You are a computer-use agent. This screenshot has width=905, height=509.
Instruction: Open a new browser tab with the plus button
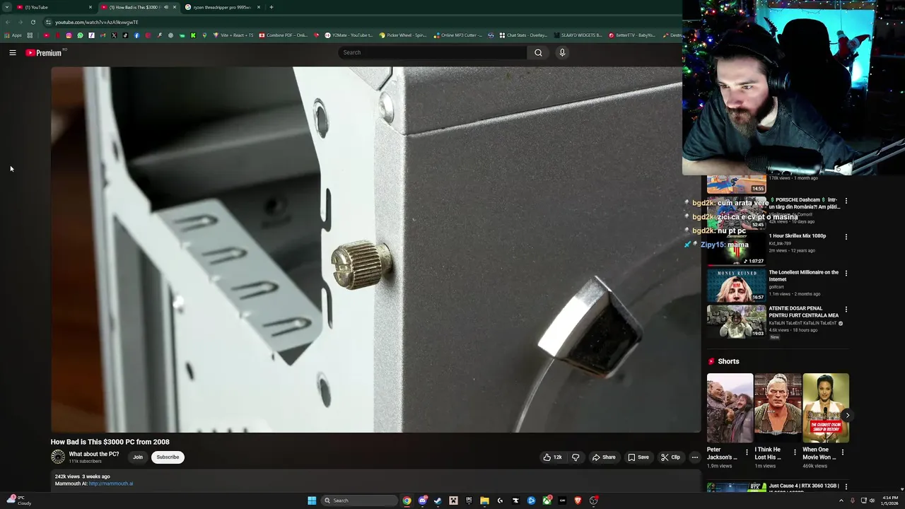271,7
